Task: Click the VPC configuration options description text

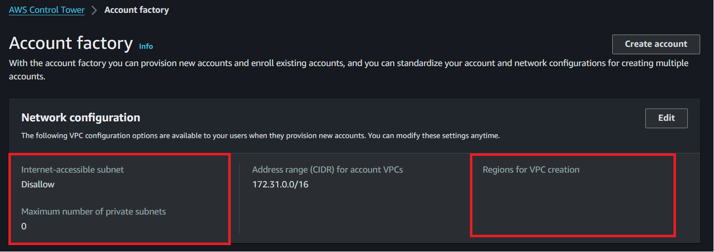Action: 260,136
